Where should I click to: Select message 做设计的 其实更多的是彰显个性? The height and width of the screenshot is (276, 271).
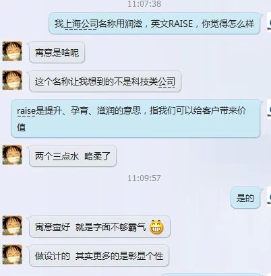[x=99, y=256]
